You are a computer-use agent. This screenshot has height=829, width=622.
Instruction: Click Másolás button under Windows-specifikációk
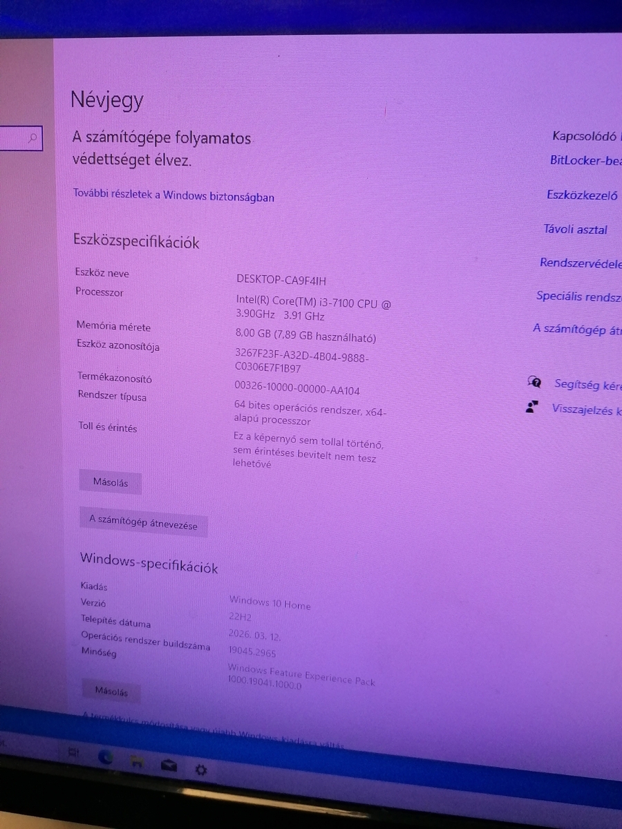click(111, 691)
